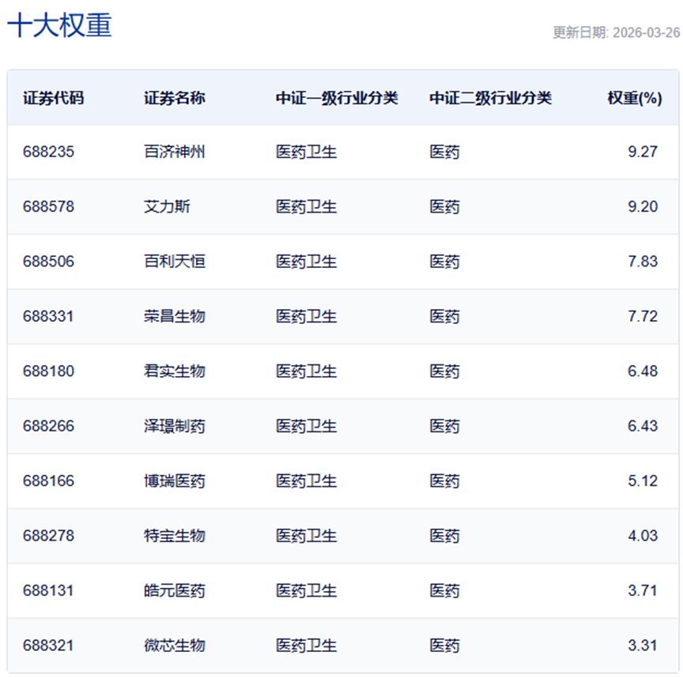Select the 特宝生物 weight value 4.03

pyautogui.click(x=641, y=535)
